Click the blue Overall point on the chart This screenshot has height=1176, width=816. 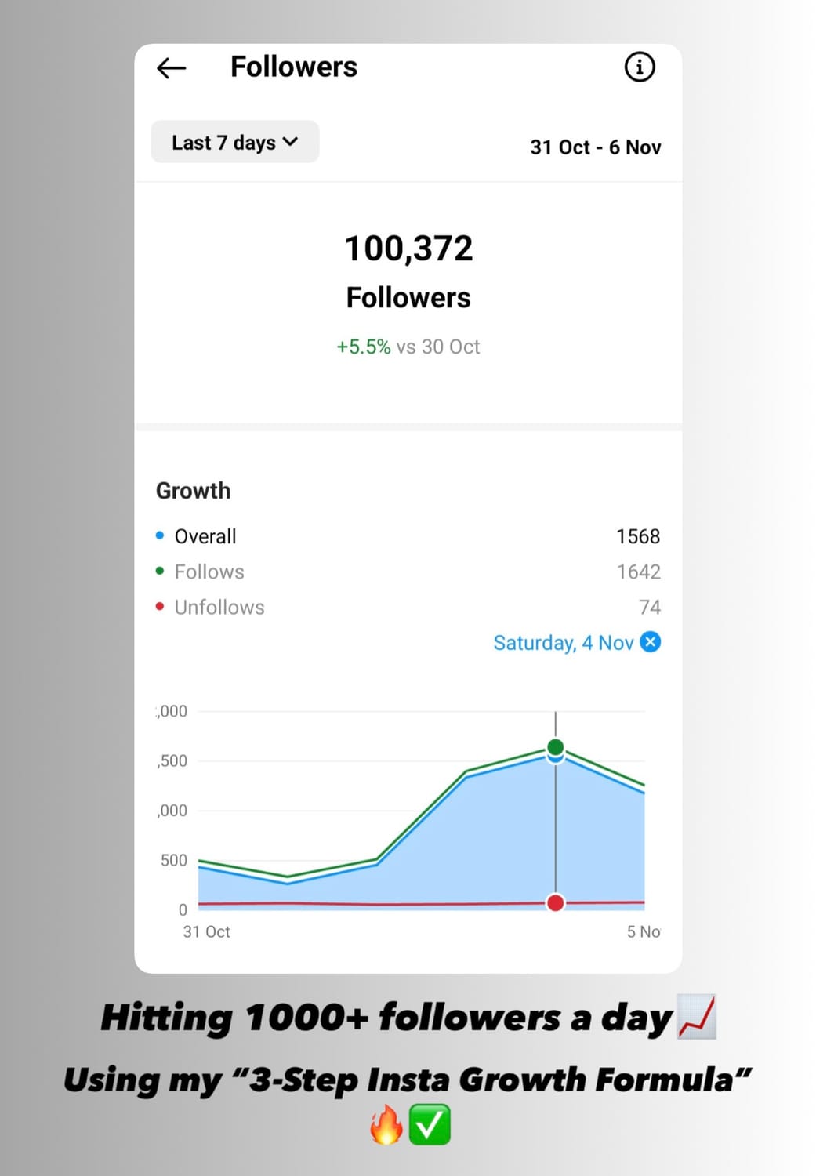point(556,757)
